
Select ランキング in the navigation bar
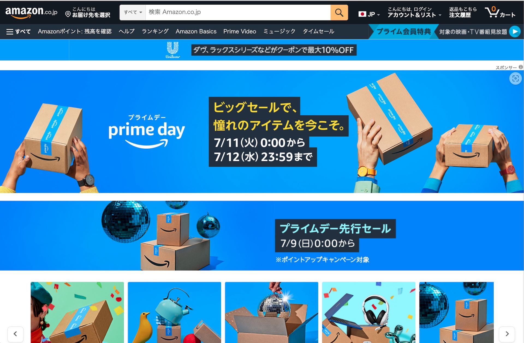(155, 31)
